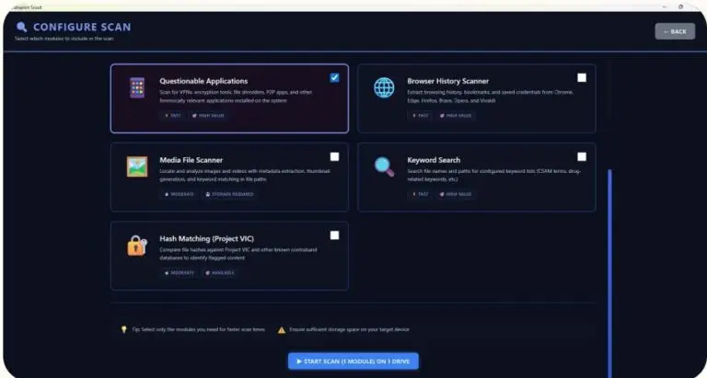Click the High Value tag on Keyword Search
Screen dimensions: 707x378
[456, 194]
